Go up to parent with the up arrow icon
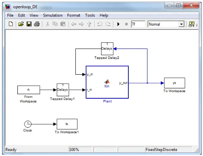The height and width of the screenshot is (156, 203). coord(89,24)
